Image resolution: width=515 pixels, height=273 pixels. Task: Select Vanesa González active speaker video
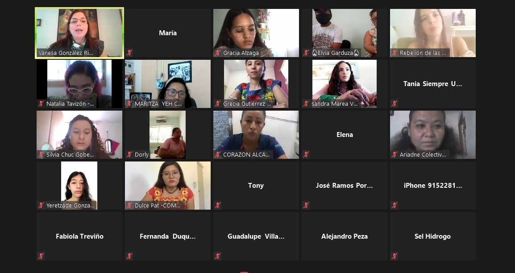(x=79, y=33)
